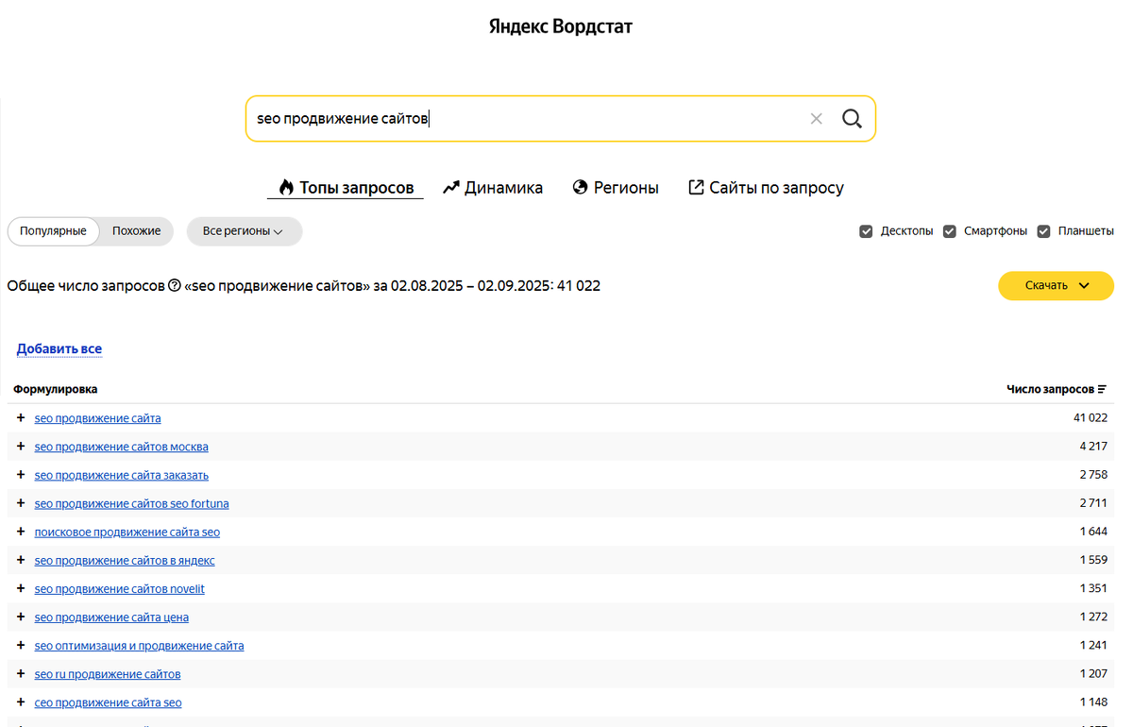Screen dimensions: 1133x727
Task: Open 'поисковое продвижение сайта seo' link
Action: (127, 532)
